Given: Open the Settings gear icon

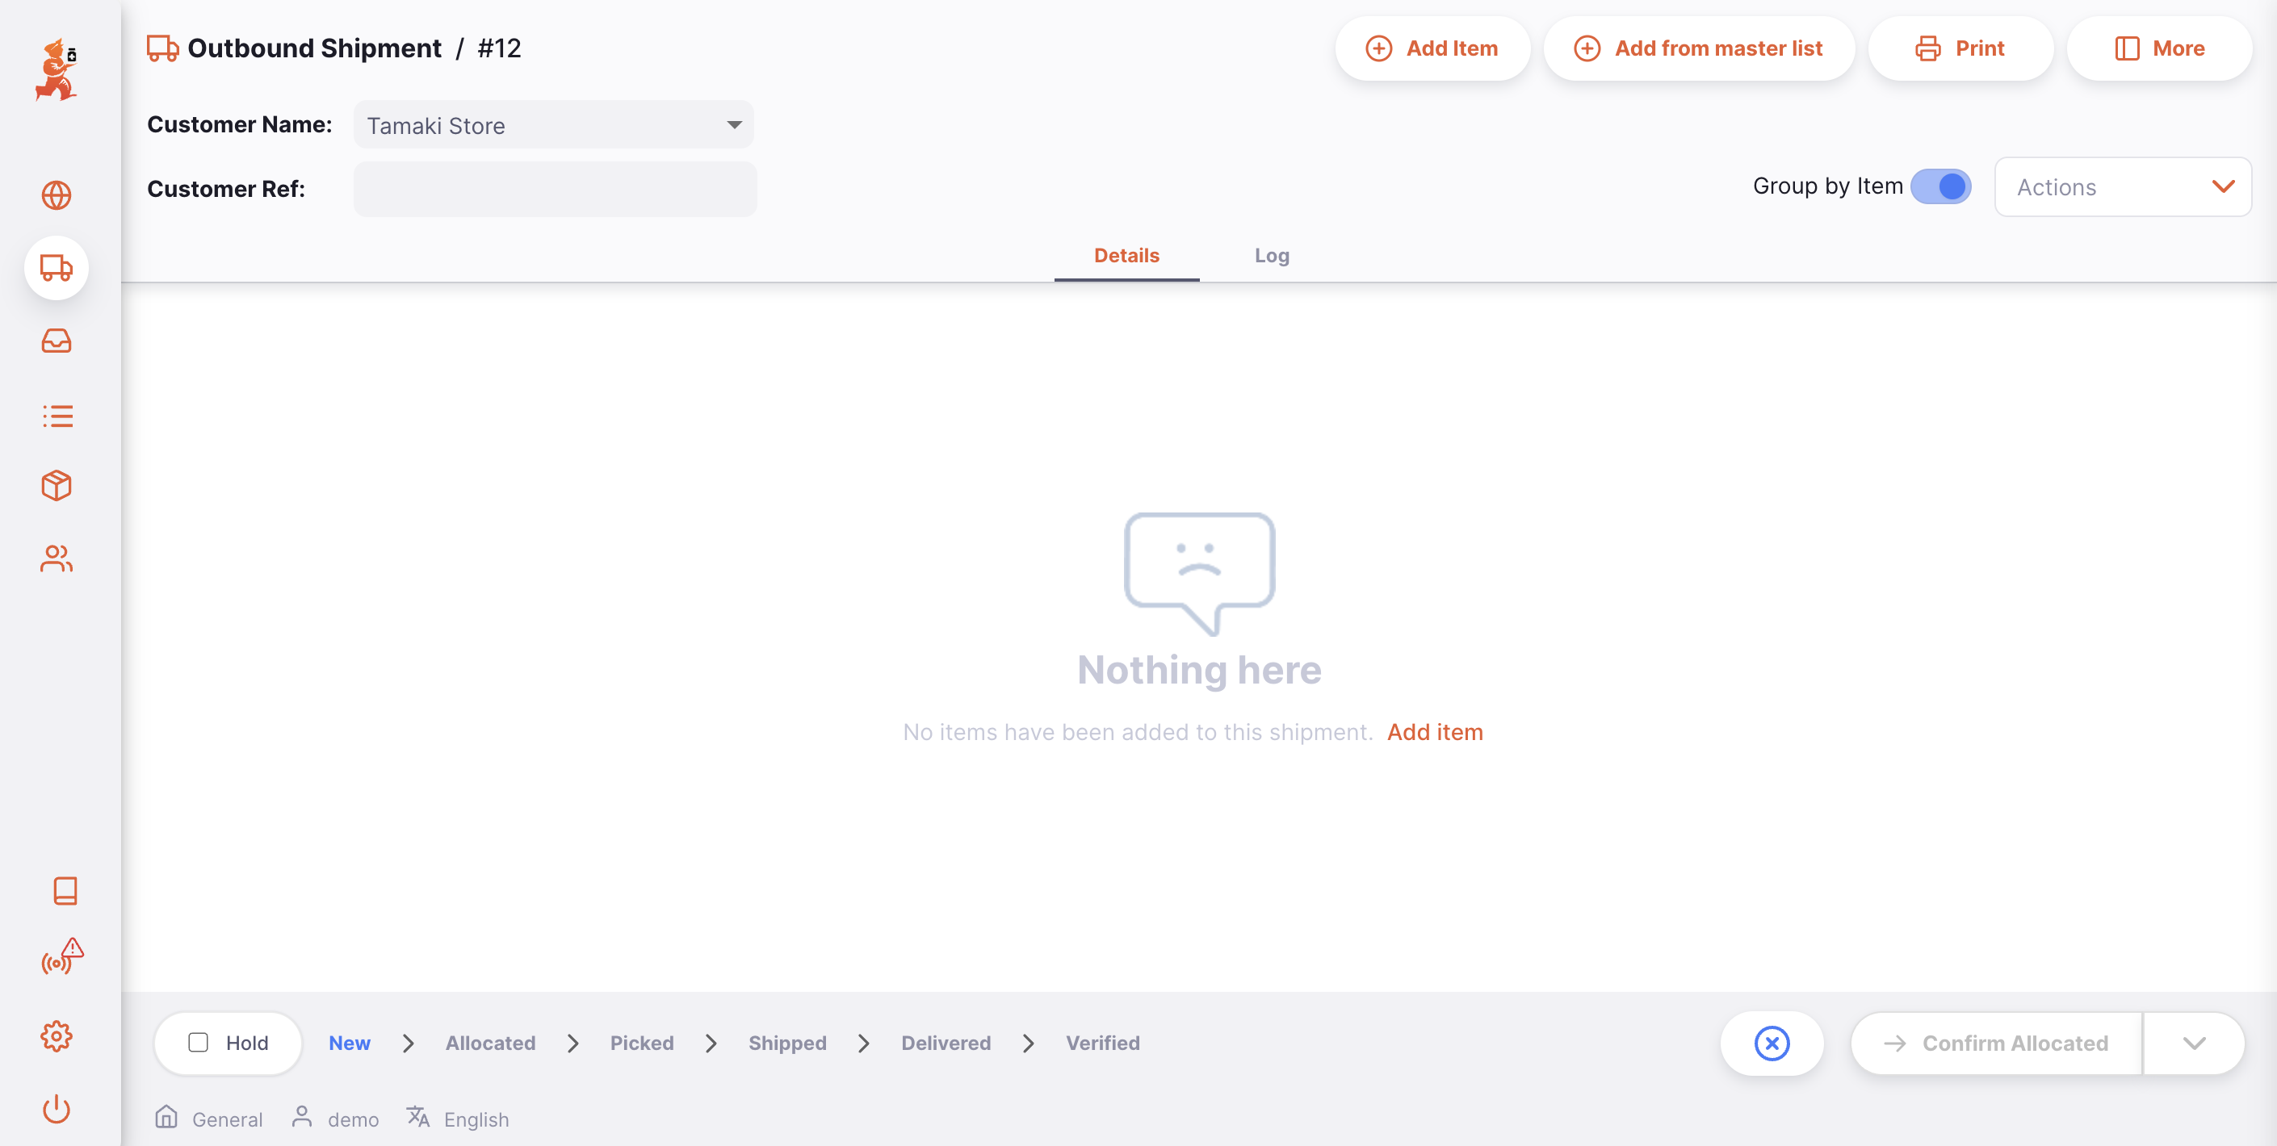Looking at the screenshot, I should [x=57, y=1035].
